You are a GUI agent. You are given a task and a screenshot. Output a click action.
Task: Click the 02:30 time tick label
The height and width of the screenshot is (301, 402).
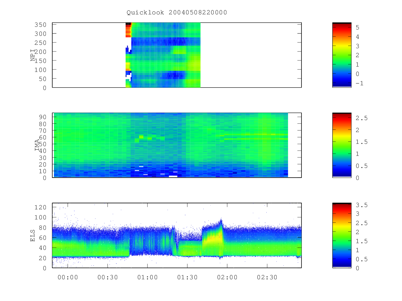tap(267, 277)
